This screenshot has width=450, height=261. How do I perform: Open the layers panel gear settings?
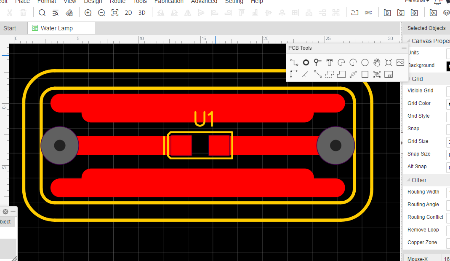point(5,212)
